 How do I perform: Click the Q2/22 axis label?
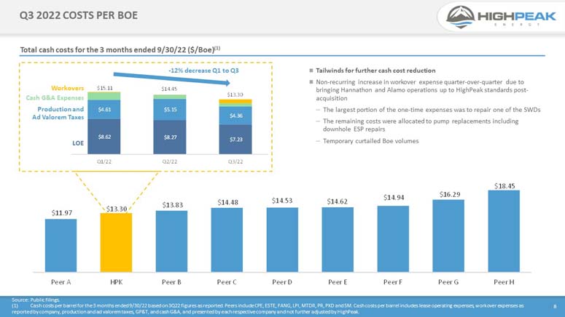tap(170, 161)
